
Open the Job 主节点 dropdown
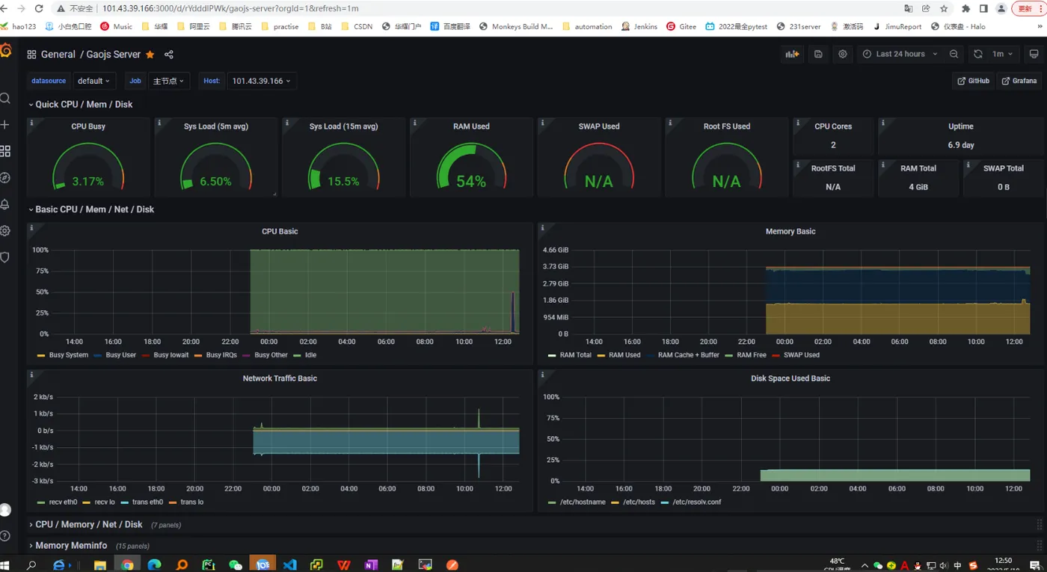168,81
